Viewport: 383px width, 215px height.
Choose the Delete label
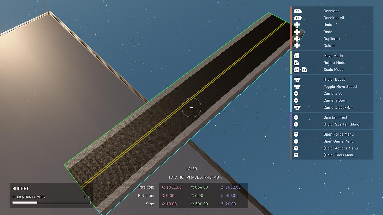(x=329, y=46)
